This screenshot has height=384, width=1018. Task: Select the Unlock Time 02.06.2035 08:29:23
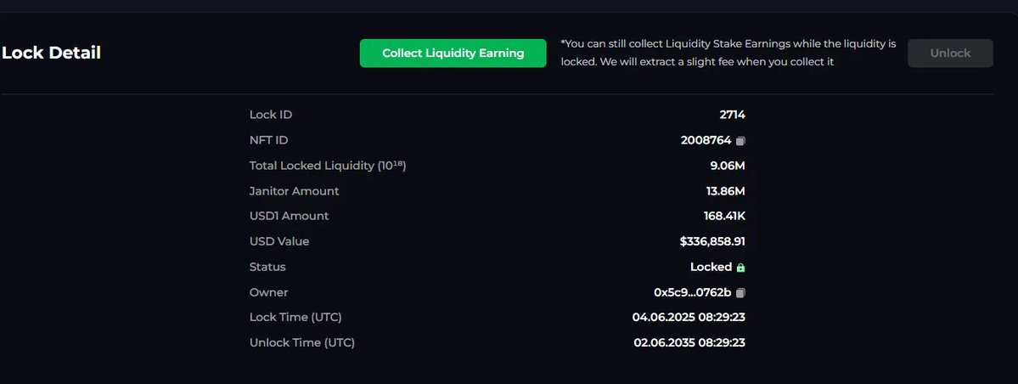click(689, 342)
